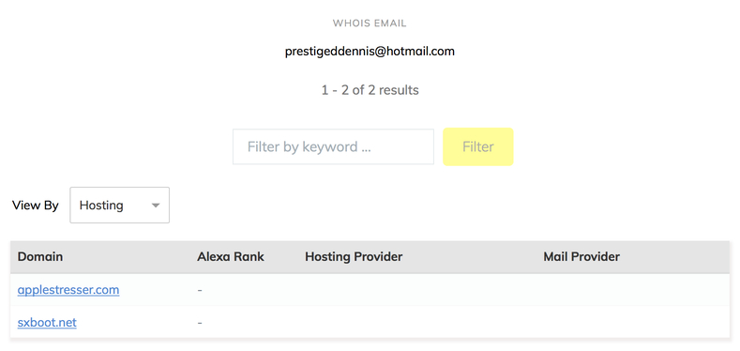Select the Alexa Rank column header
The height and width of the screenshot is (351, 740).
coord(231,256)
